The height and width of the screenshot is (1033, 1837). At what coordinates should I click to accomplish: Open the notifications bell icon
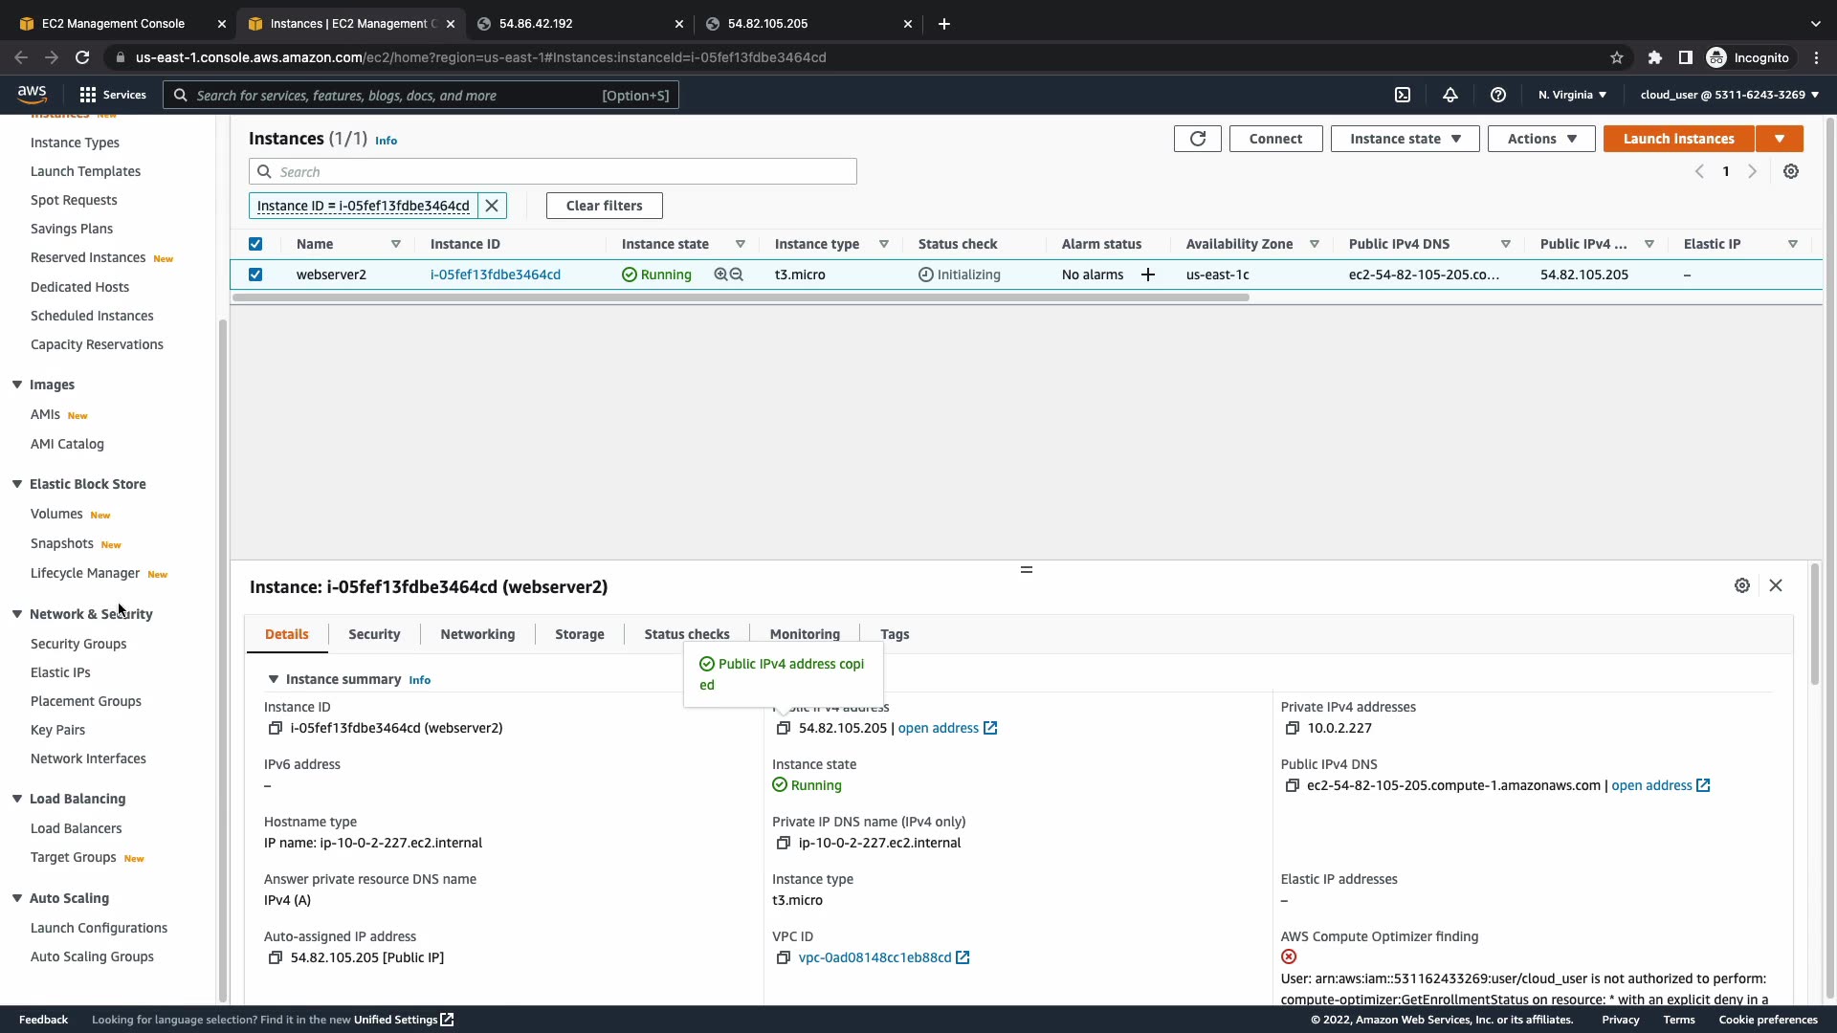(x=1450, y=95)
